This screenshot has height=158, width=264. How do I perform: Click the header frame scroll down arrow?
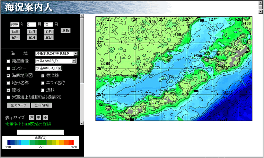(x=261, y=12)
